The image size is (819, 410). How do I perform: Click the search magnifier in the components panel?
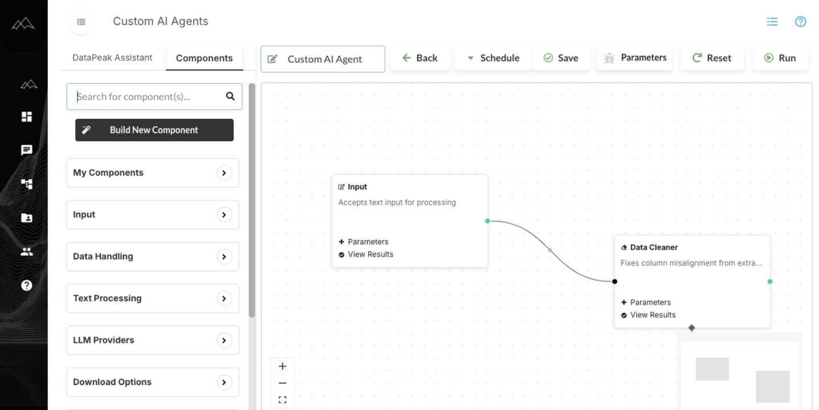[x=230, y=97]
